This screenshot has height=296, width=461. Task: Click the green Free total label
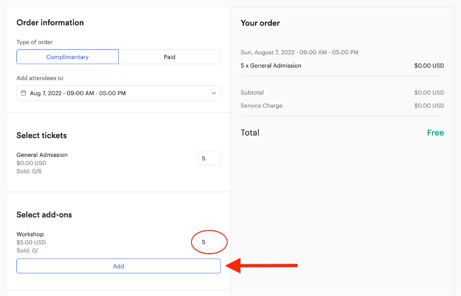tap(435, 133)
